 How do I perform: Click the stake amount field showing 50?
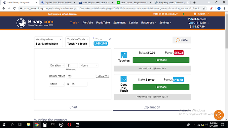79,84
